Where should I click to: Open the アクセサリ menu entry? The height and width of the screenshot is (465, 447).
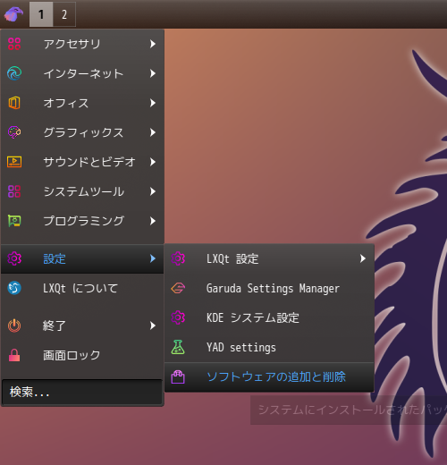82,44
